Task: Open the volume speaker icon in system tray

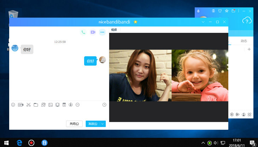Action: coord(216,143)
